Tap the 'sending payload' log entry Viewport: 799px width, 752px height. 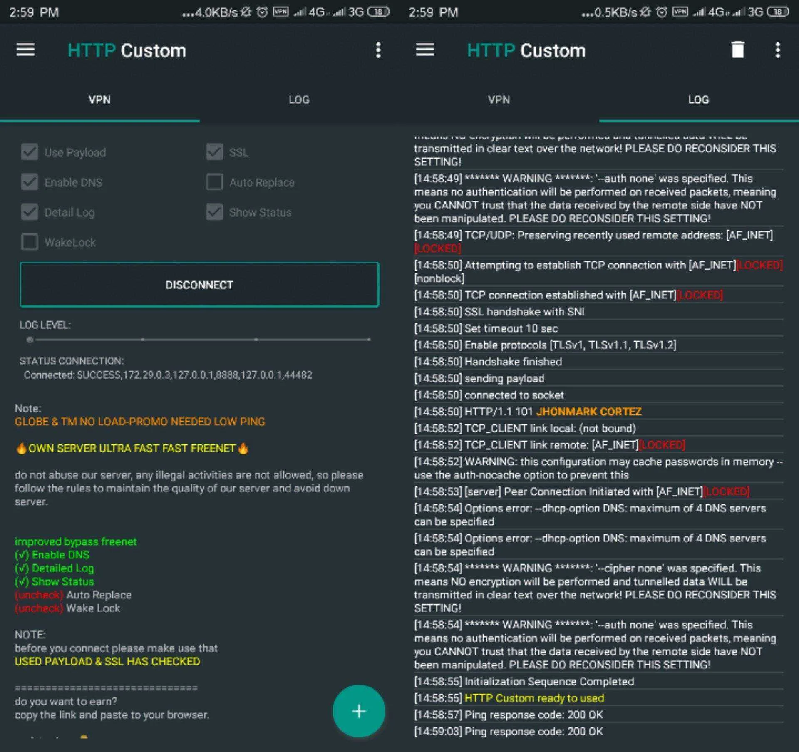[x=598, y=378]
